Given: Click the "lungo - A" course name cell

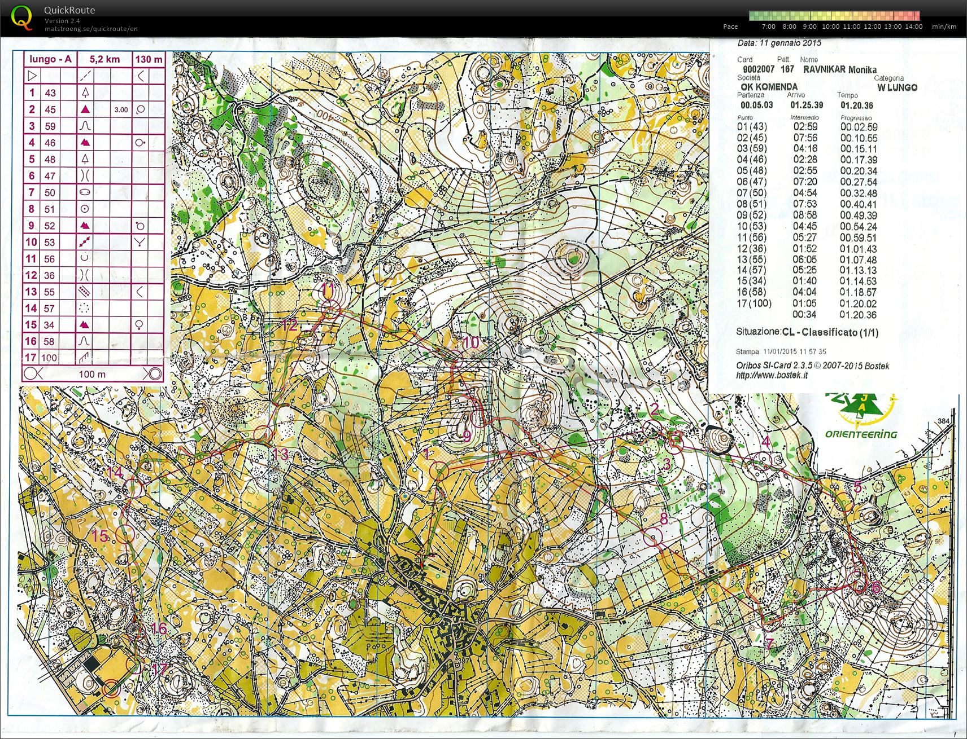Looking at the screenshot, I should tap(51, 59).
